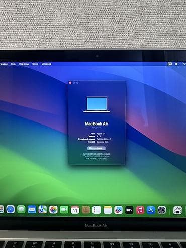Open the Notes app in the dock

point(108,210)
